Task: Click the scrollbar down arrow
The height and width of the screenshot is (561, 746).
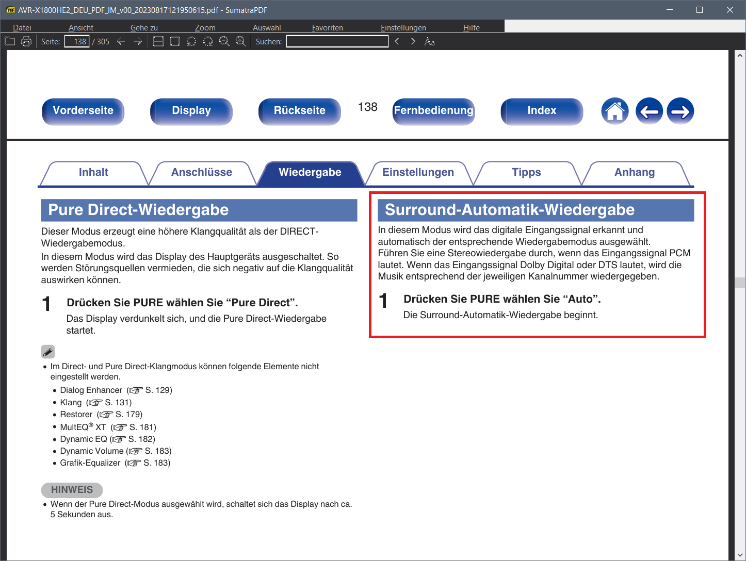Action: tap(740, 555)
